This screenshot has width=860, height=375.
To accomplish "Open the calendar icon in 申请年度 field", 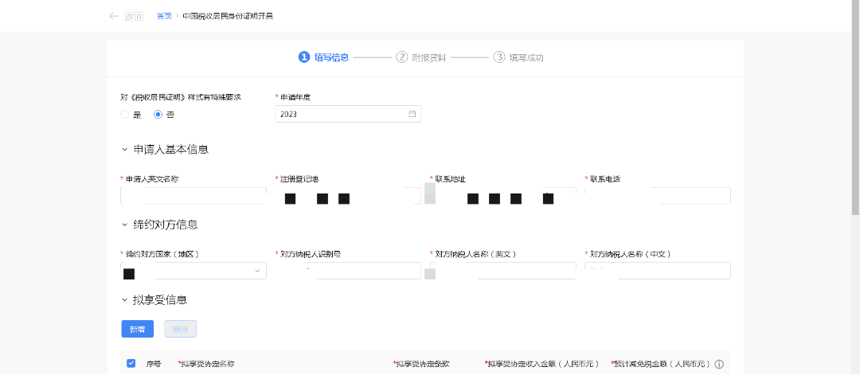I will [x=412, y=114].
